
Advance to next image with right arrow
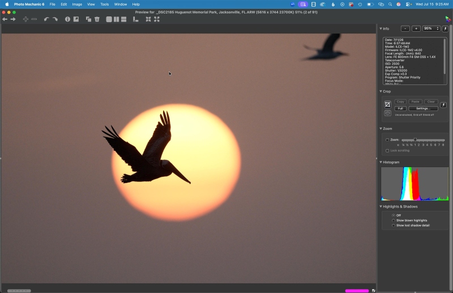click(x=13, y=19)
